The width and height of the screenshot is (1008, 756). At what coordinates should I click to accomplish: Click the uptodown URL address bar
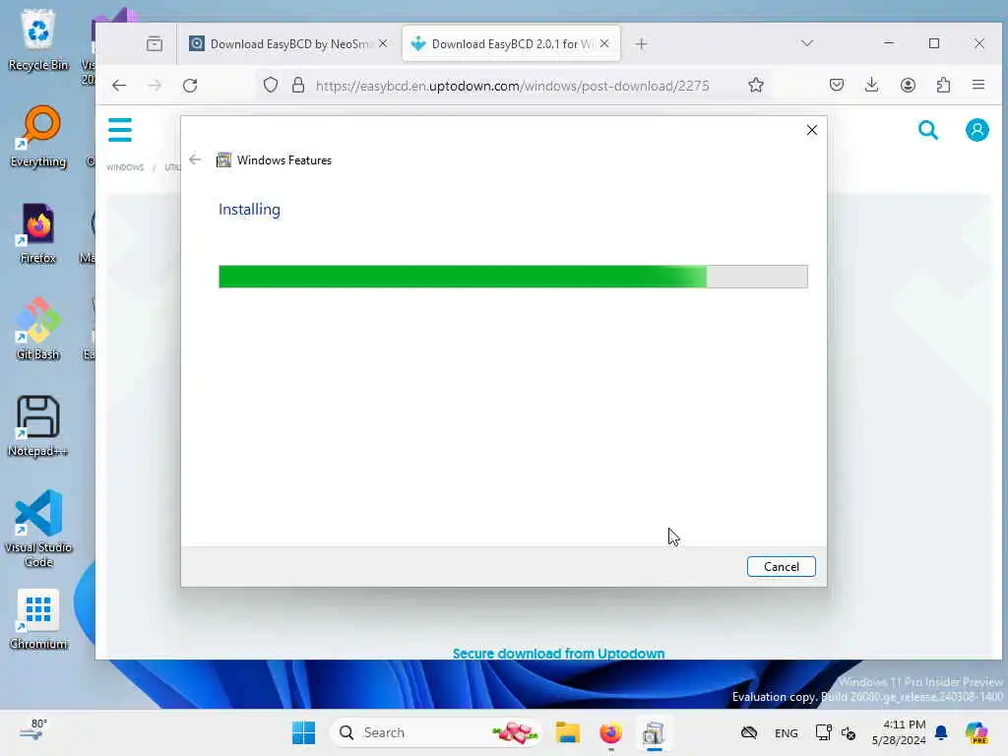[x=512, y=86]
